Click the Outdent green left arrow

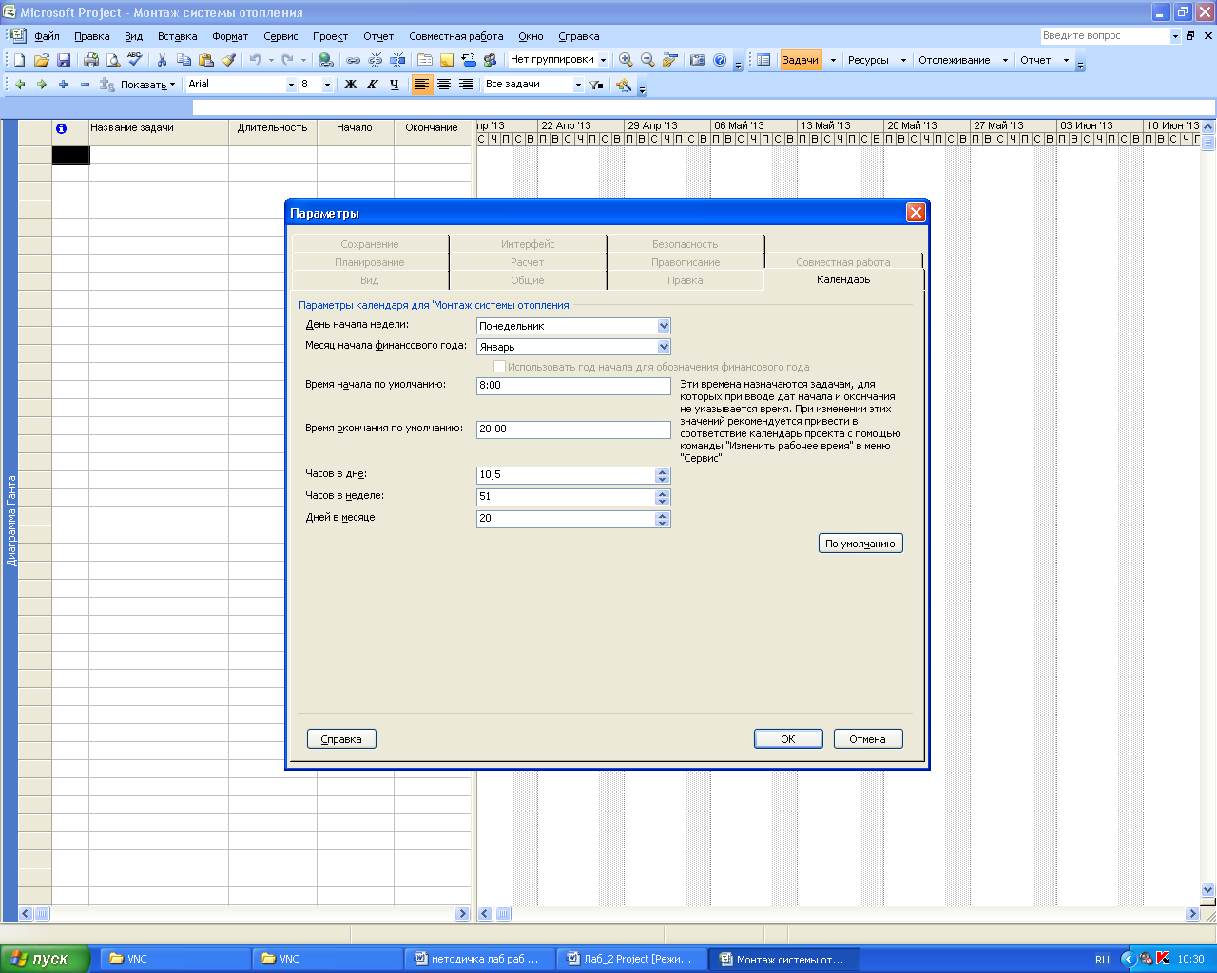(x=20, y=85)
